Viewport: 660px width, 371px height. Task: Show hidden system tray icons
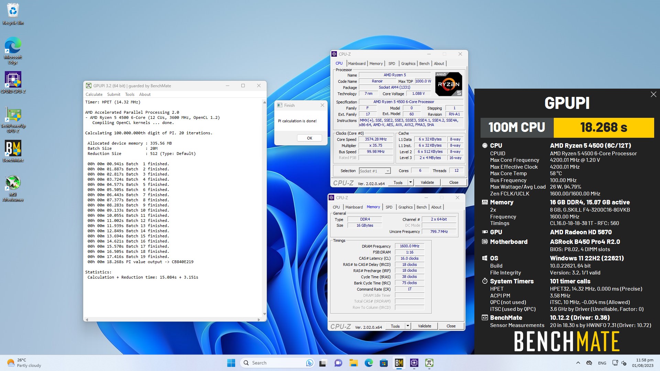coord(578,363)
